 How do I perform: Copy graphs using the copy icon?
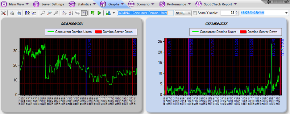[19, 13]
